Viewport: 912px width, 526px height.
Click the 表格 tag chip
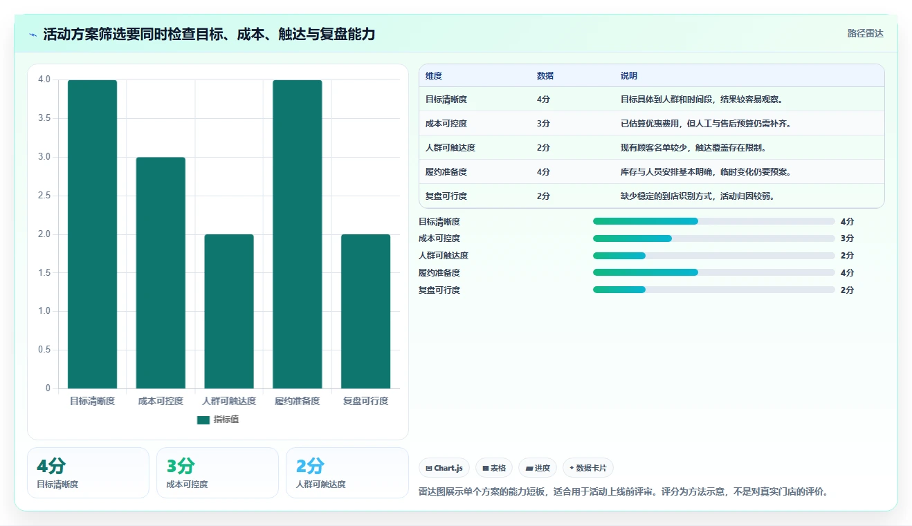[x=494, y=468]
